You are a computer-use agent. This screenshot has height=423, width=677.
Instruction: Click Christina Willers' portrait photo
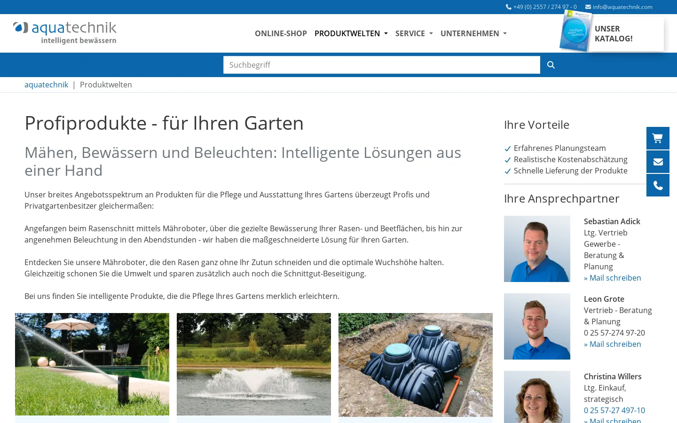point(537,397)
